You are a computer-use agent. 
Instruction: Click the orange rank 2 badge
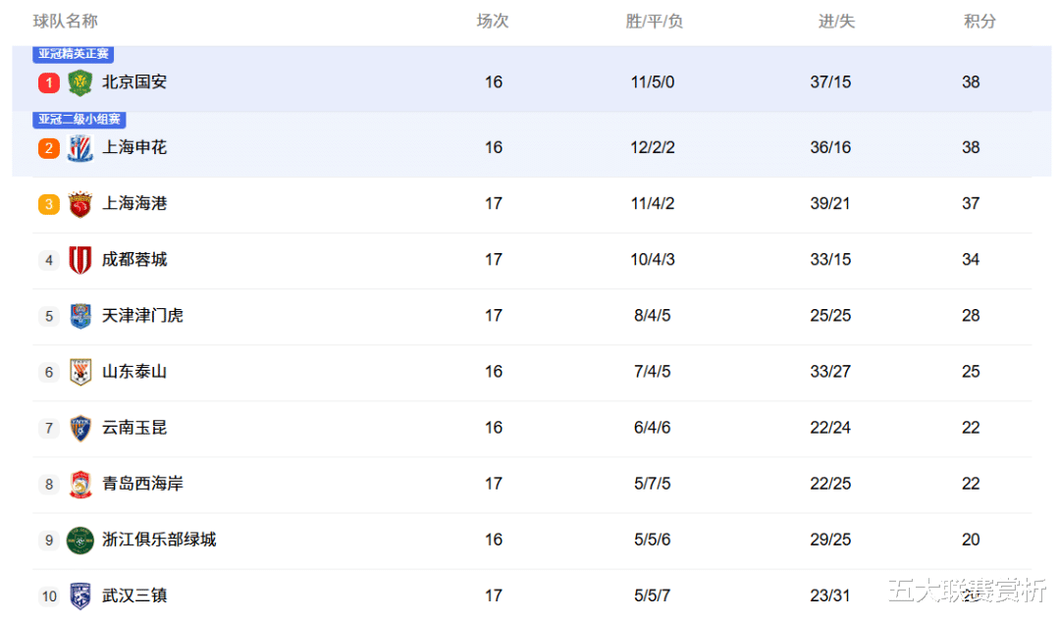49,148
